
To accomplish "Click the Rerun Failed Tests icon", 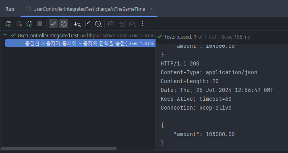I will (19, 24).
